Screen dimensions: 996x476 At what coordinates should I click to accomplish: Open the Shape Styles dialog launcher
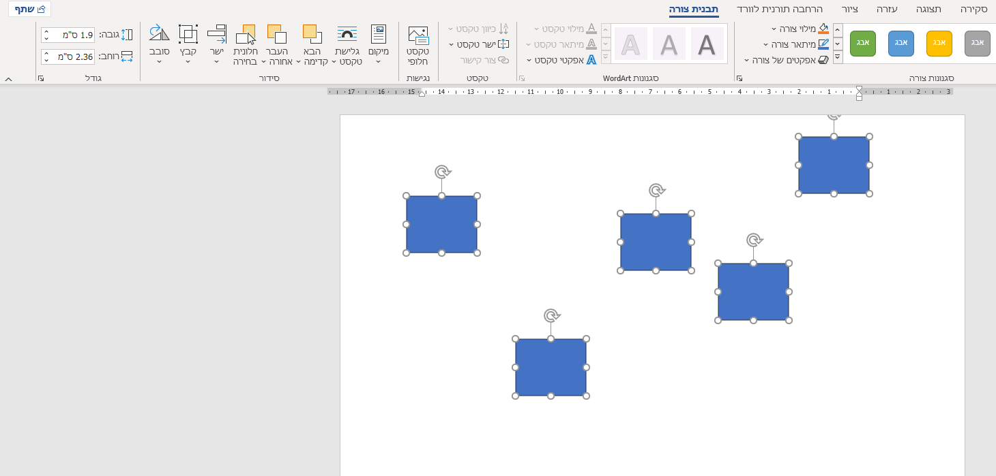[x=739, y=79]
